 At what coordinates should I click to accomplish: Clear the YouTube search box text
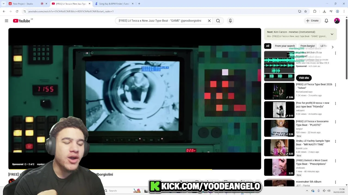coord(209,21)
